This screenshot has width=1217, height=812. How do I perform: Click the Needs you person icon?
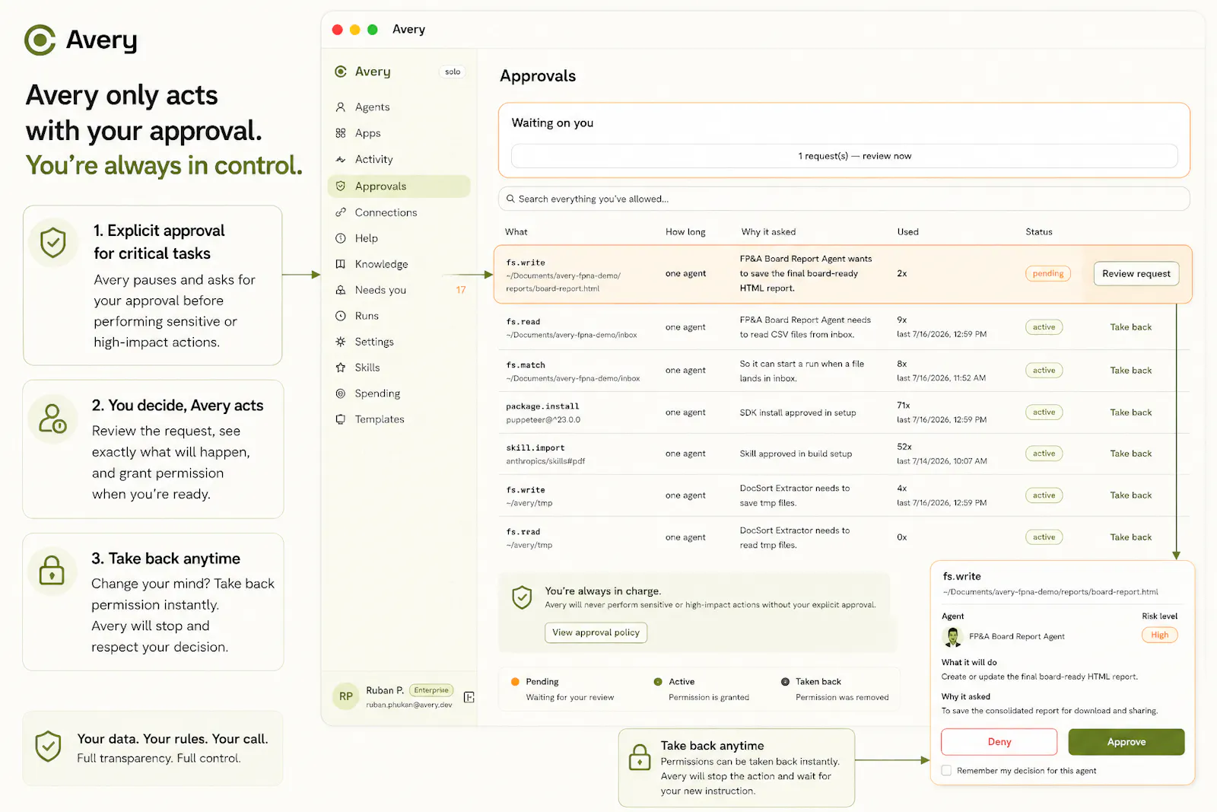pyautogui.click(x=341, y=290)
